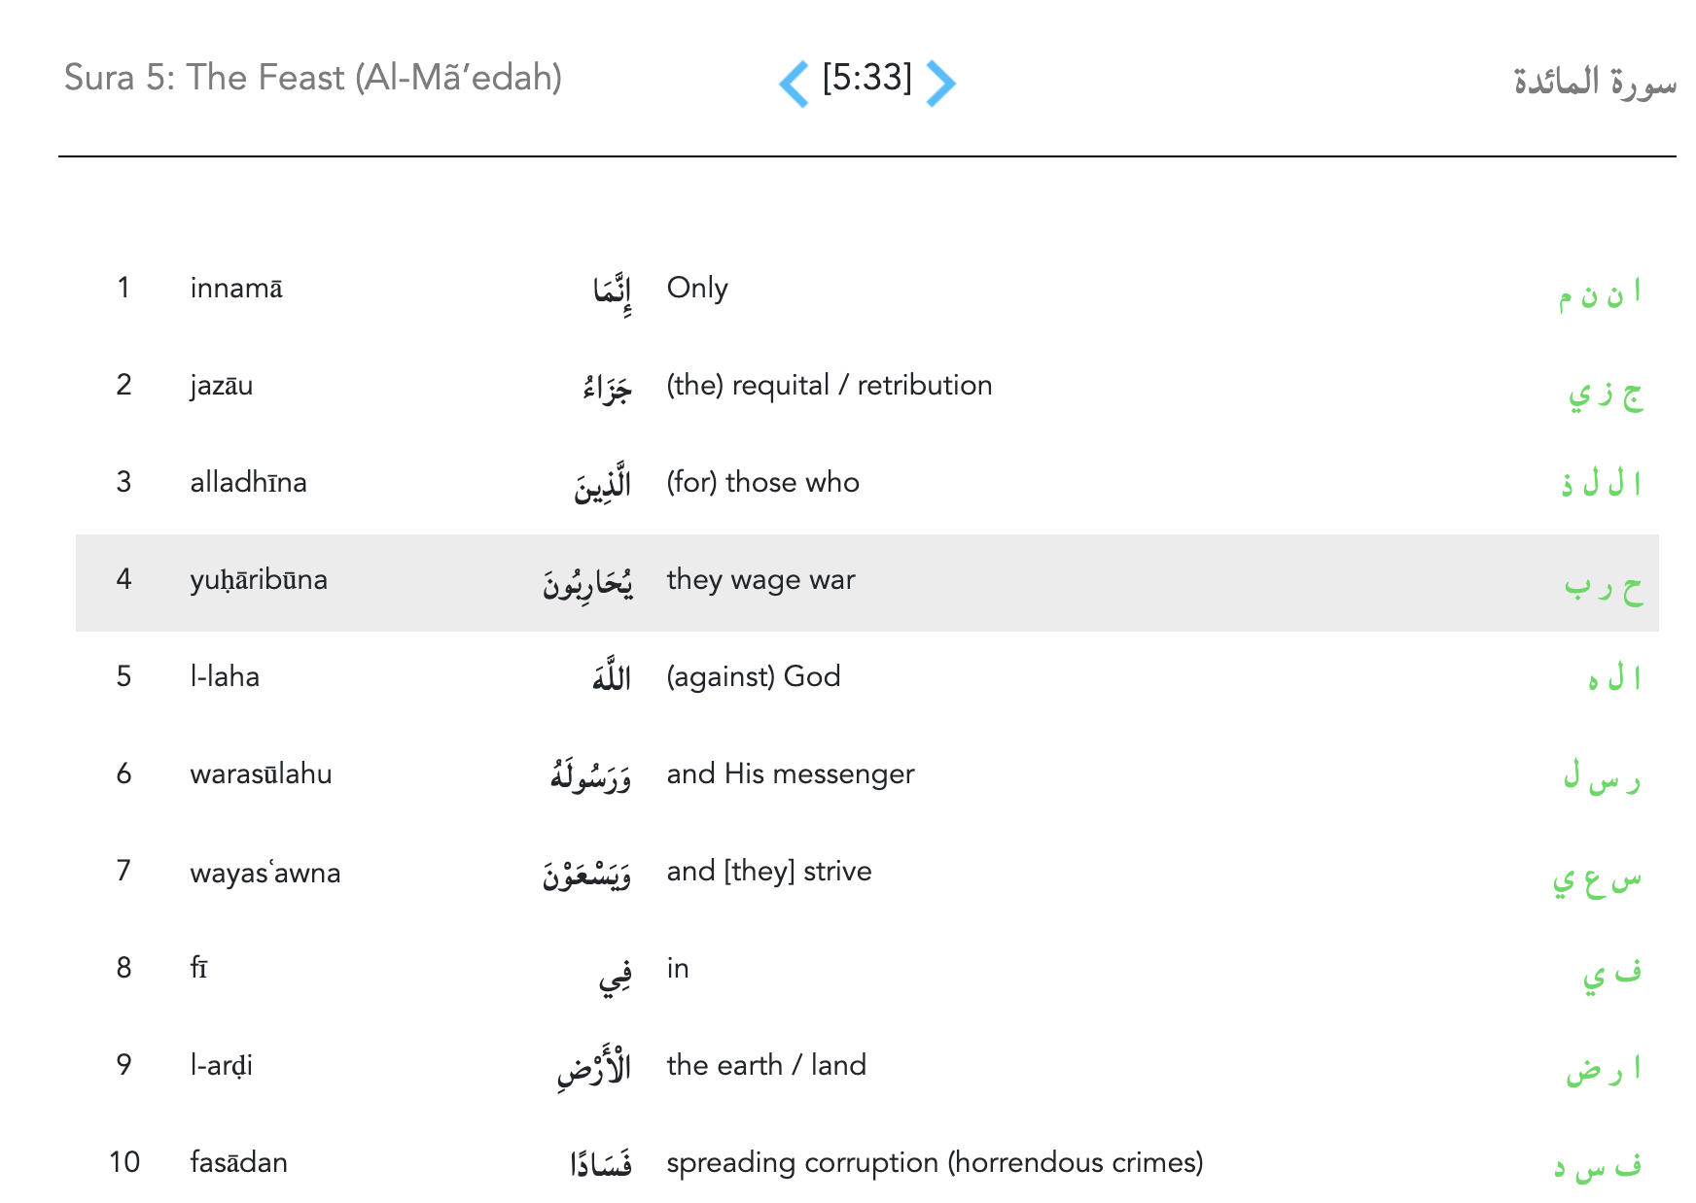
Task: Select the transliteration warasūlahu
Action: pyautogui.click(x=261, y=774)
